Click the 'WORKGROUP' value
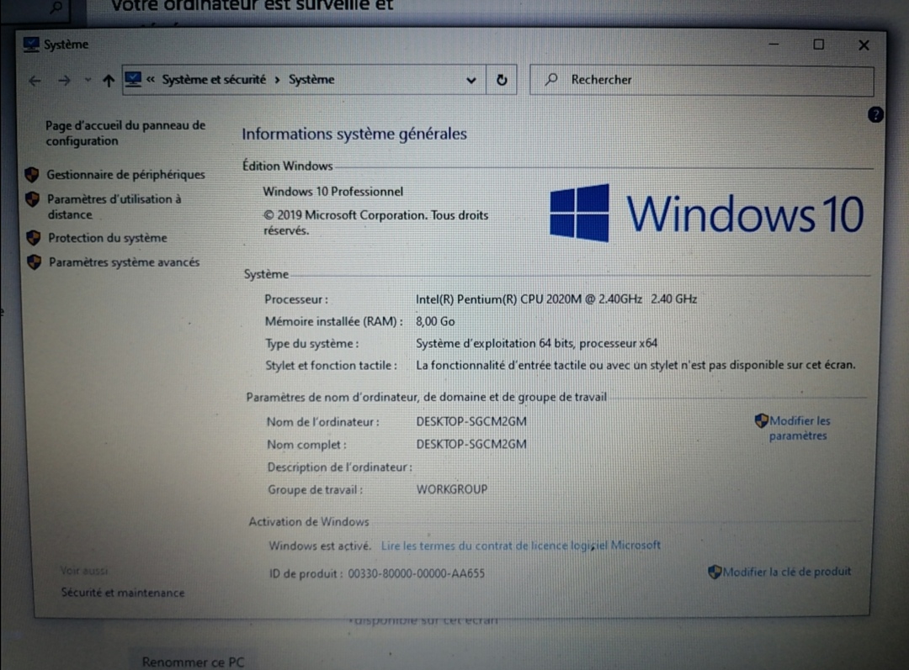Screen dimensions: 909x670 click(x=452, y=489)
